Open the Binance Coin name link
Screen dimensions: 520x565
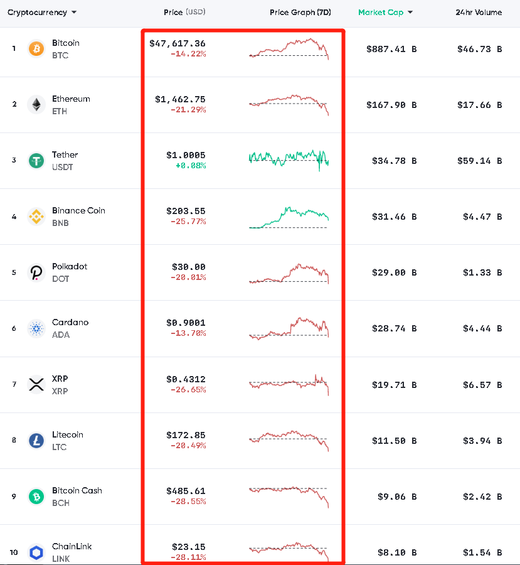[78, 211]
